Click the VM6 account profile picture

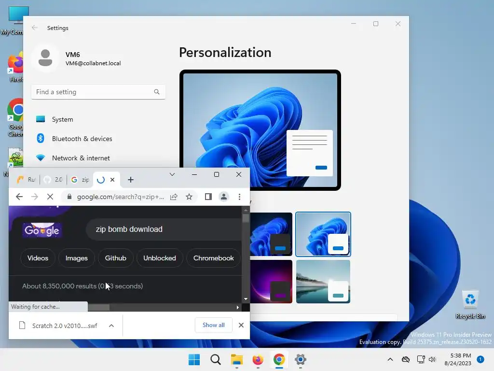(x=45, y=58)
